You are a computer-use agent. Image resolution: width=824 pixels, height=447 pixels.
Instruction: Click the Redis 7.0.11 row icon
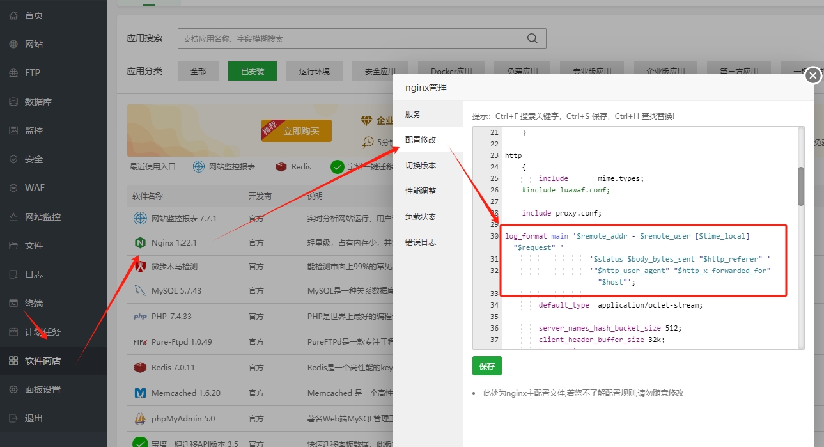pyautogui.click(x=140, y=367)
